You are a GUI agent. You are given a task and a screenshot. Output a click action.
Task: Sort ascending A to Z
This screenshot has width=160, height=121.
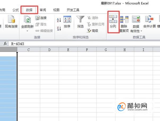click(59, 20)
